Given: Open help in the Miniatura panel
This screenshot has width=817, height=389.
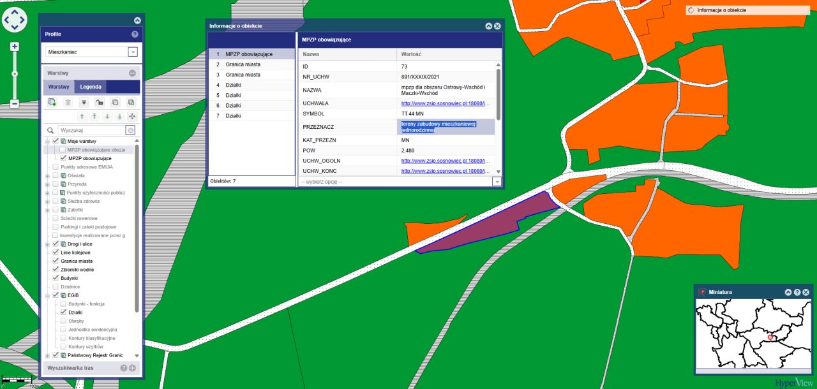Looking at the screenshot, I should 797,292.
